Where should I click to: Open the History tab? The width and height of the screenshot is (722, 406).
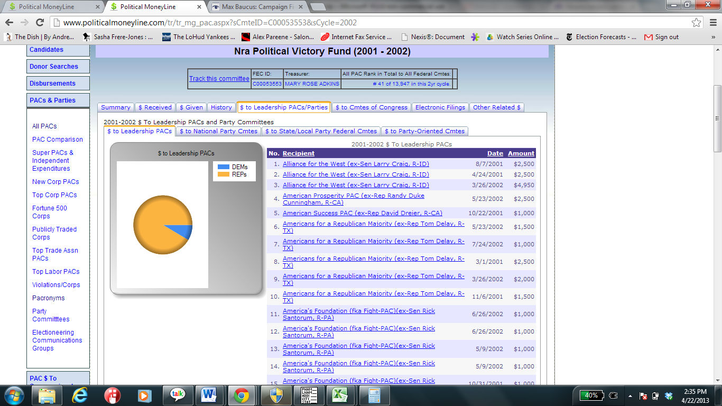[221, 107]
